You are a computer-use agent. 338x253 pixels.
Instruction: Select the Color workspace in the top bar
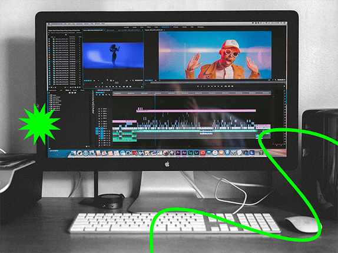tap(142, 27)
